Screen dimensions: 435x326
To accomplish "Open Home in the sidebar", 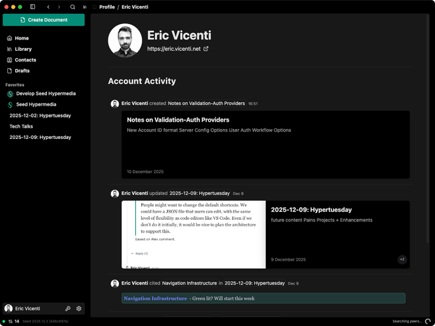I will (21, 38).
